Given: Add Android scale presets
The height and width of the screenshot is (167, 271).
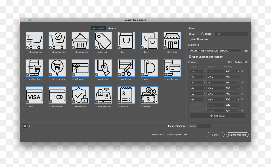Looking at the screenshot, I should point(239,62).
